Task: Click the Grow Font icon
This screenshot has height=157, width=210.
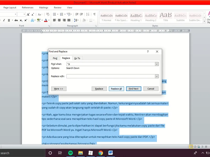Action: click(x=28, y=14)
